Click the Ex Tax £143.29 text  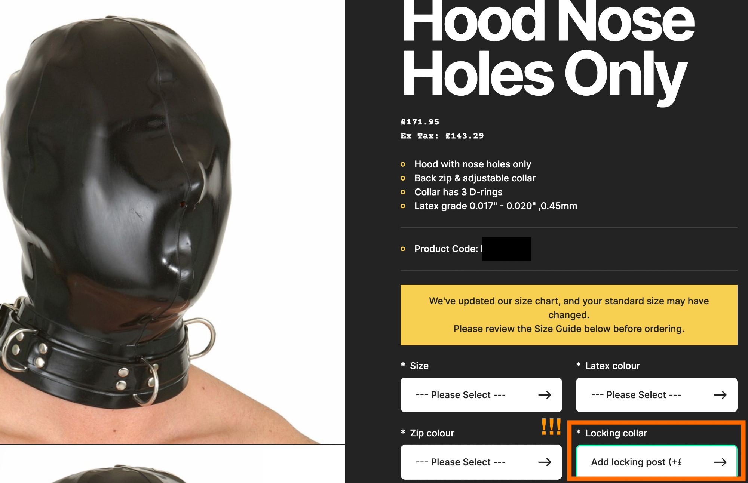pos(442,136)
